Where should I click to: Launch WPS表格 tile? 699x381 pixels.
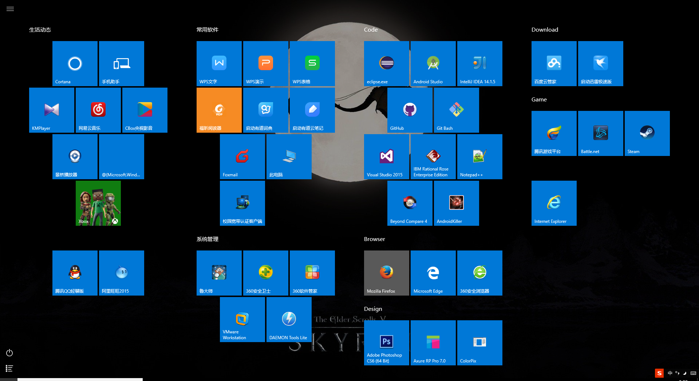312,64
